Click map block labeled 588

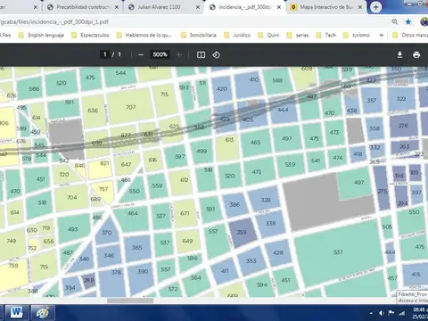point(277,80)
